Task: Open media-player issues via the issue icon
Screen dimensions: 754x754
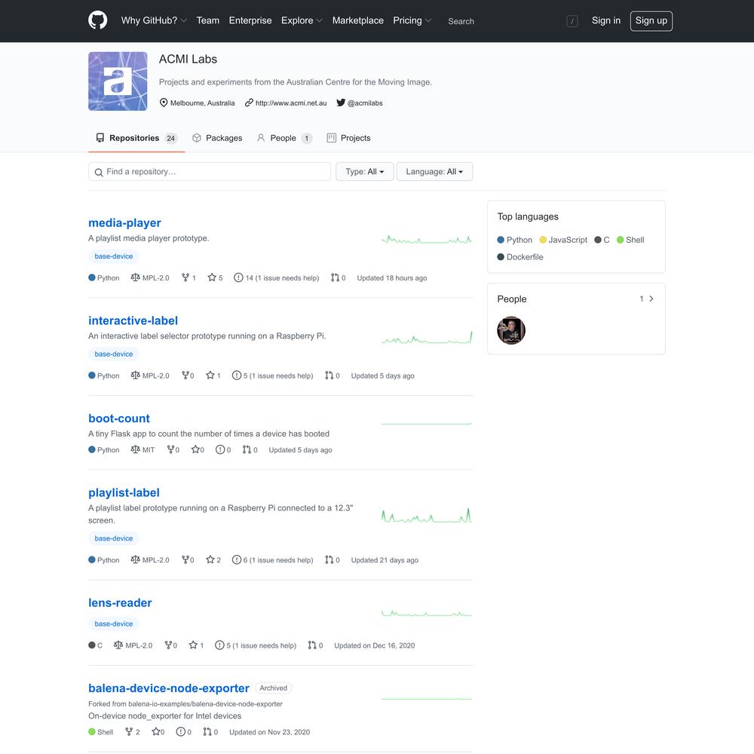Action: click(x=238, y=277)
